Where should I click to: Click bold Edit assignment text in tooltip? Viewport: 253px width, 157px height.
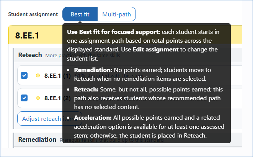156,50
